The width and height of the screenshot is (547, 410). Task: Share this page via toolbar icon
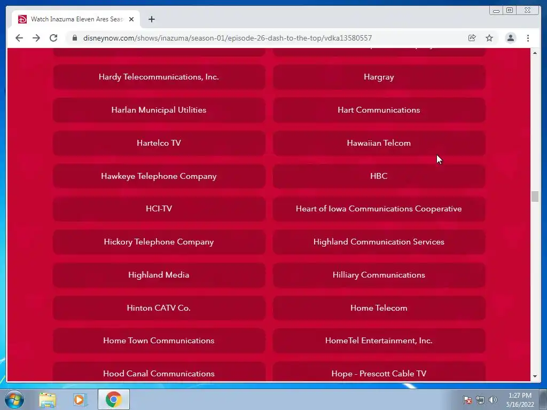(x=472, y=38)
